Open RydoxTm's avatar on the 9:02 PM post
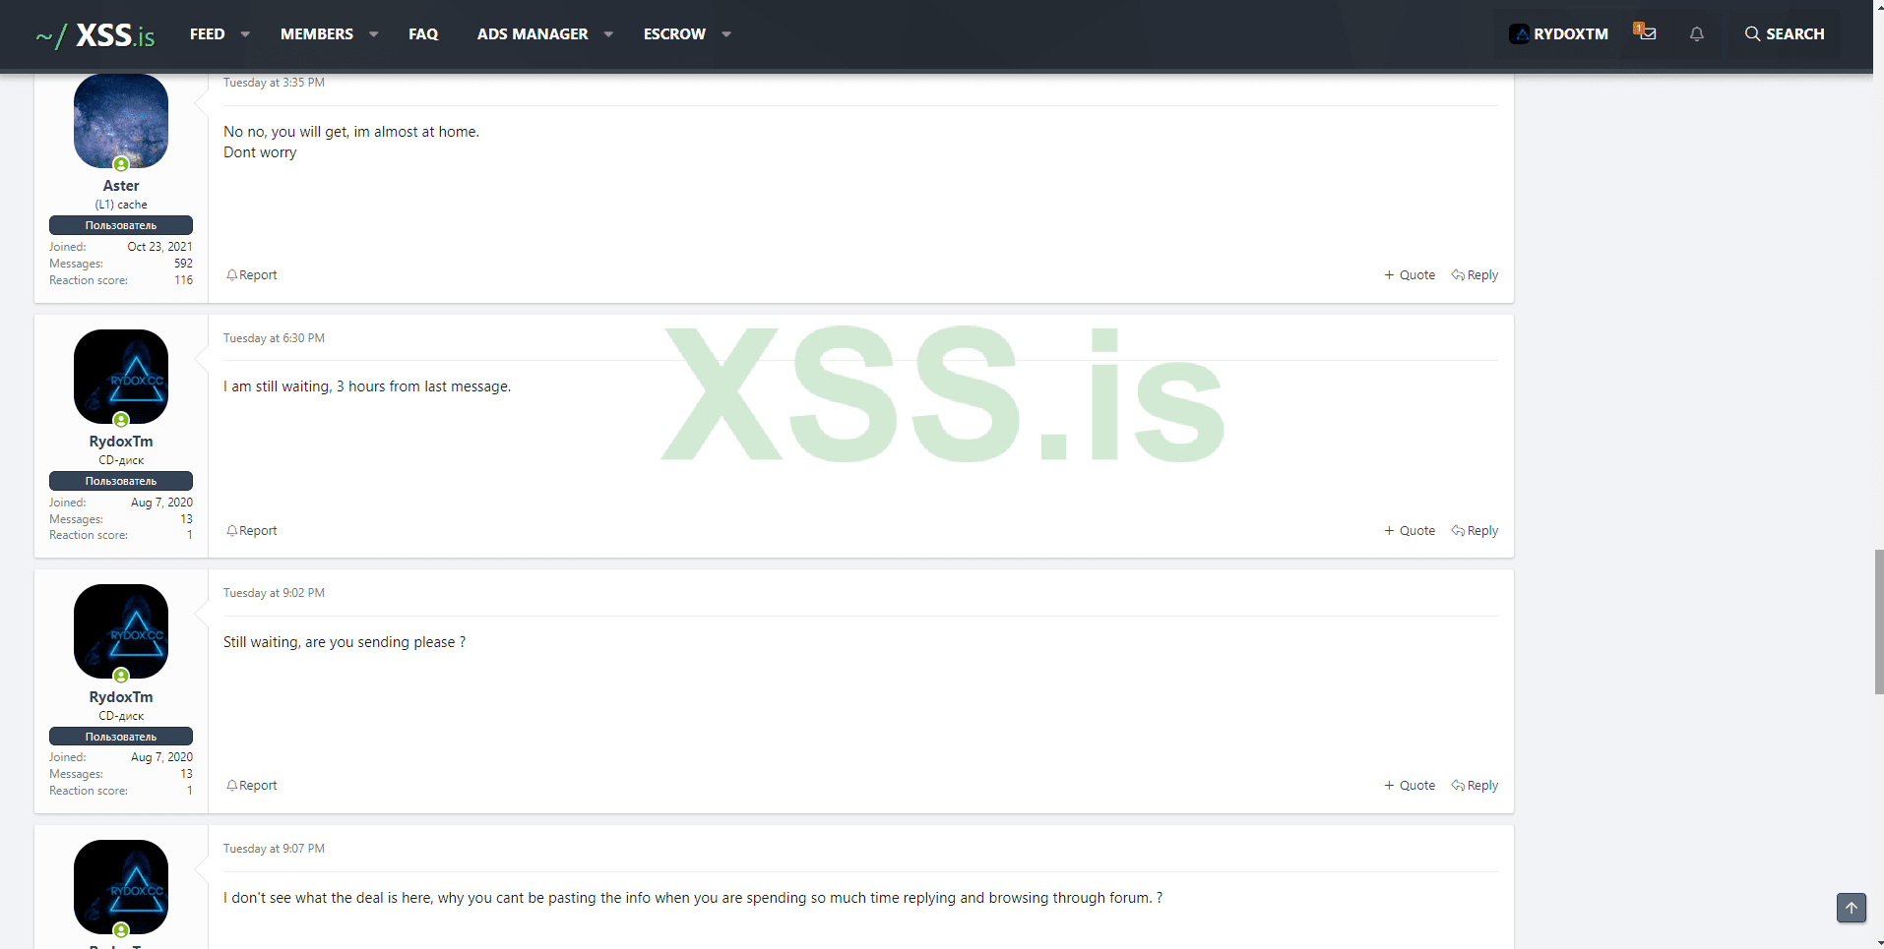 coord(121,631)
